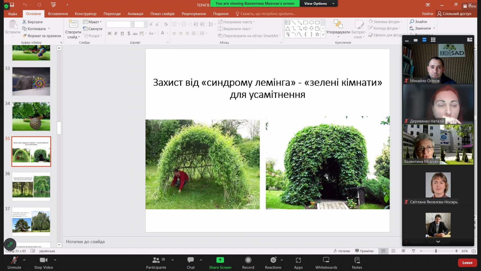The image size is (481, 271).
Task: Toggle italic К formatting
Action: pos(116,33)
